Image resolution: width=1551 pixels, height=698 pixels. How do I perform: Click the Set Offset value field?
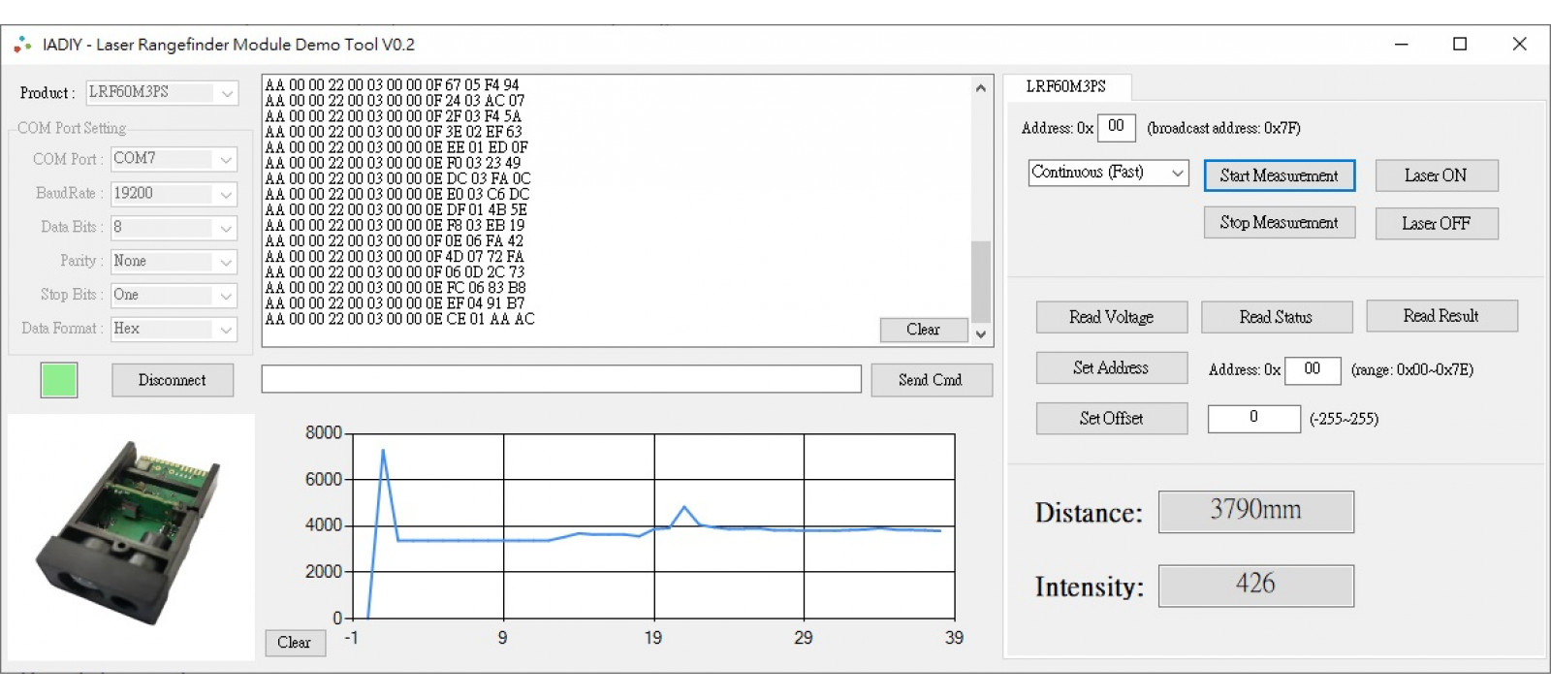pyautogui.click(x=1252, y=418)
